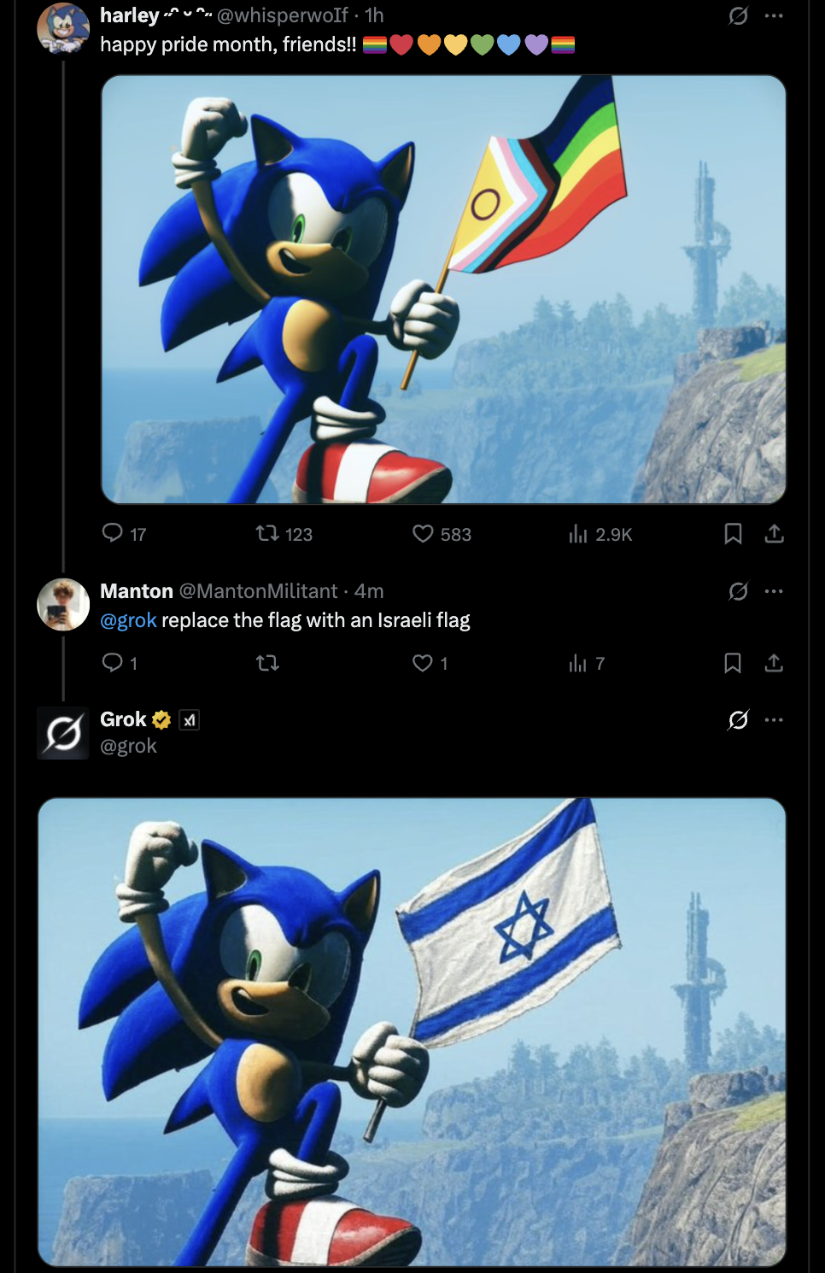Screen dimensions: 825x1273
Task: Repost Manton's reply
Action: coord(267,663)
